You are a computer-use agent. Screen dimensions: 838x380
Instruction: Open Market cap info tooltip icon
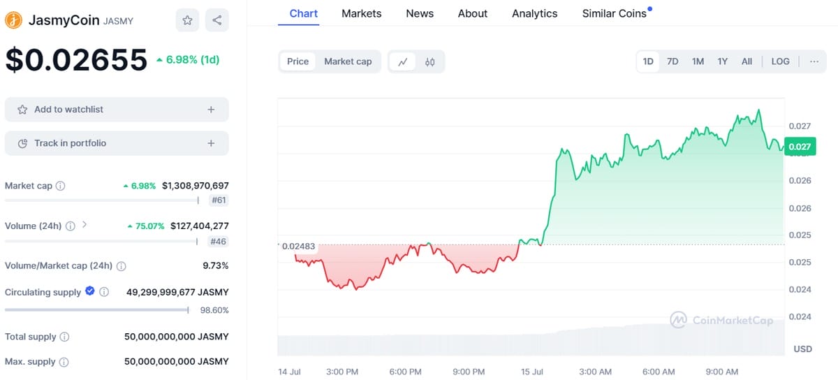click(61, 186)
